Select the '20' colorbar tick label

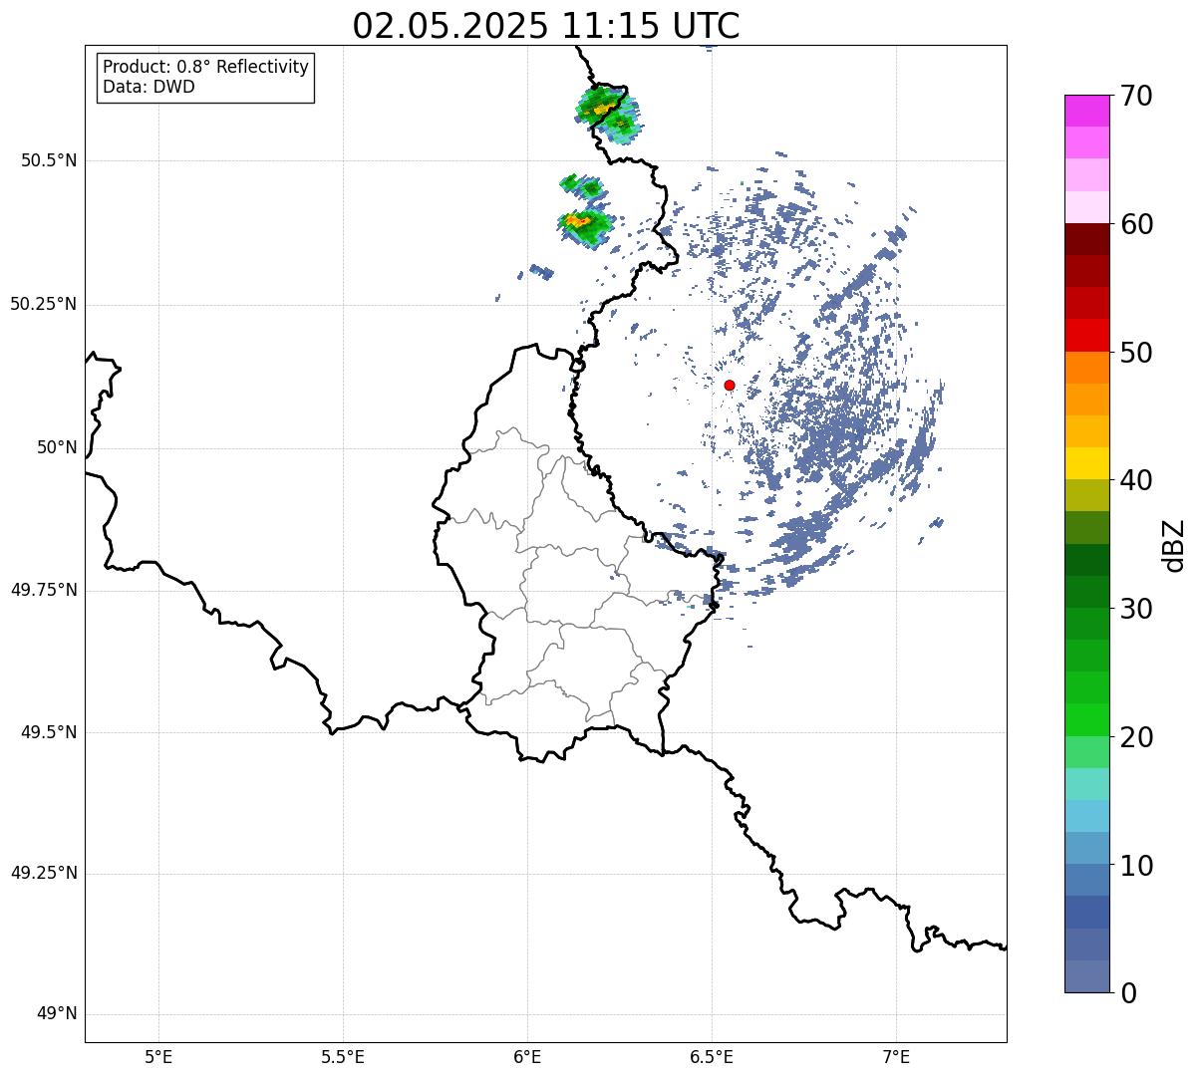pos(1136,737)
